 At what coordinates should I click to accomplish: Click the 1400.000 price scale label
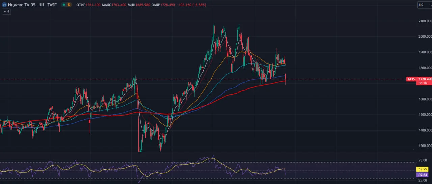[x=425, y=130]
